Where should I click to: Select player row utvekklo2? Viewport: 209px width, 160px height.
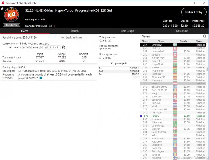(173, 45)
